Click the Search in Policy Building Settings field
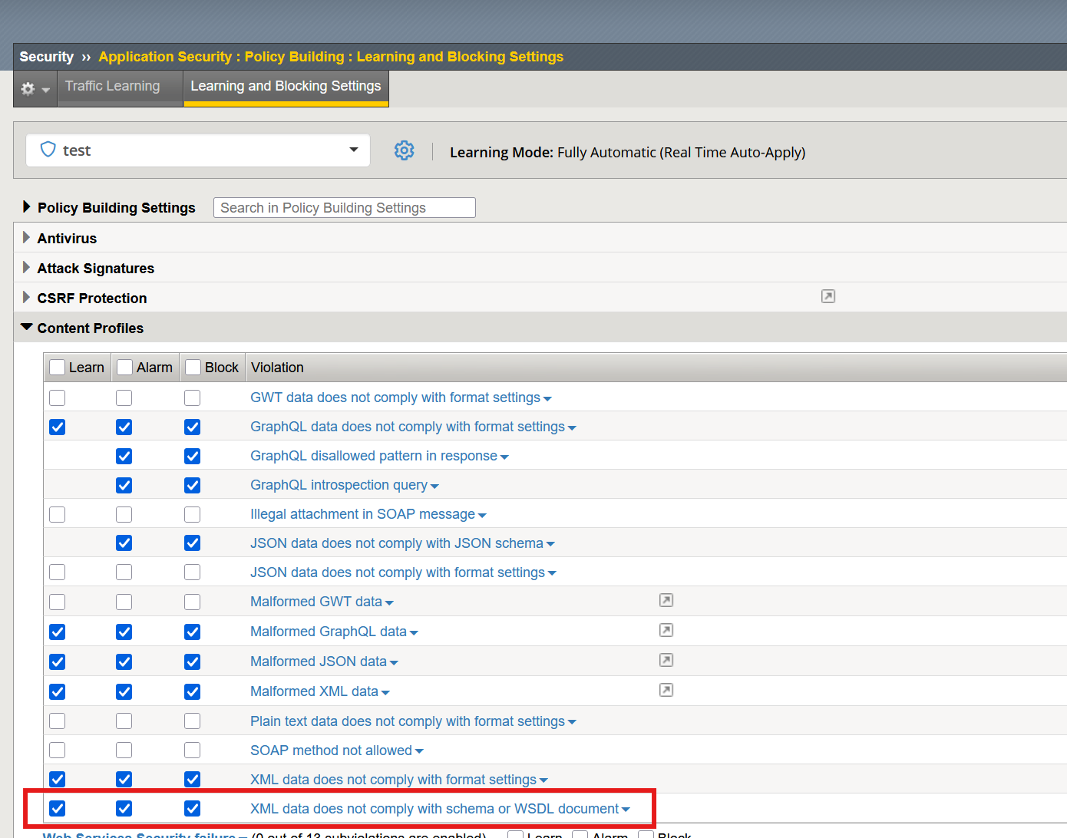 pos(344,208)
